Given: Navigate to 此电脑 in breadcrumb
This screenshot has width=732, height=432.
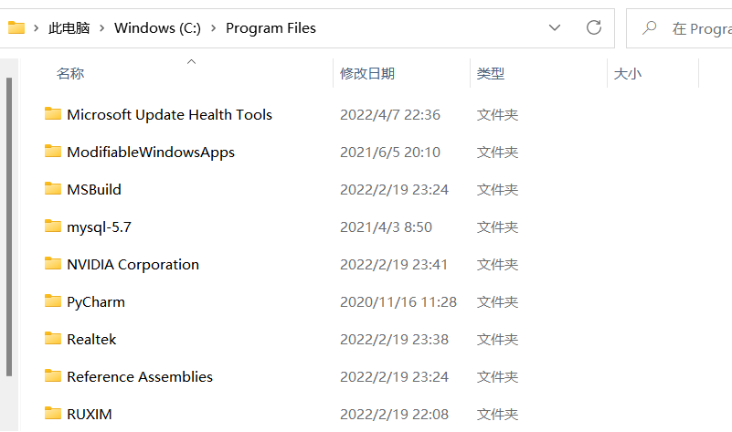Looking at the screenshot, I should [69, 28].
